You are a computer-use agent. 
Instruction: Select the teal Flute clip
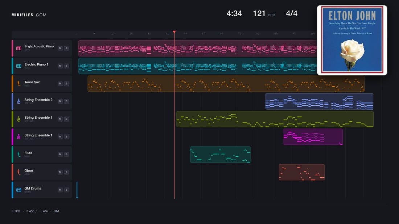220,155
